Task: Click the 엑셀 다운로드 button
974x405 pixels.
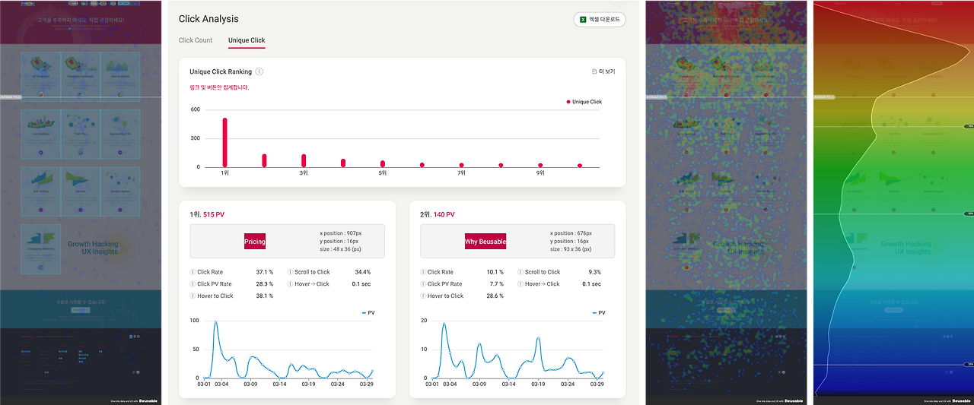Action: pyautogui.click(x=600, y=20)
